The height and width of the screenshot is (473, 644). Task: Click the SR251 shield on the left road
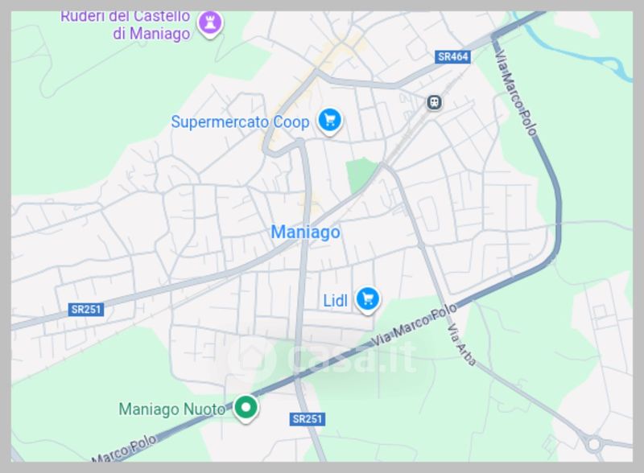pos(86,309)
